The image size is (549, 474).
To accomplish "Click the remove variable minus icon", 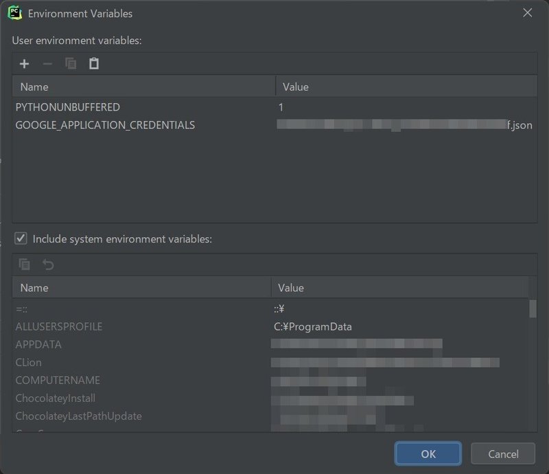I will [x=47, y=64].
